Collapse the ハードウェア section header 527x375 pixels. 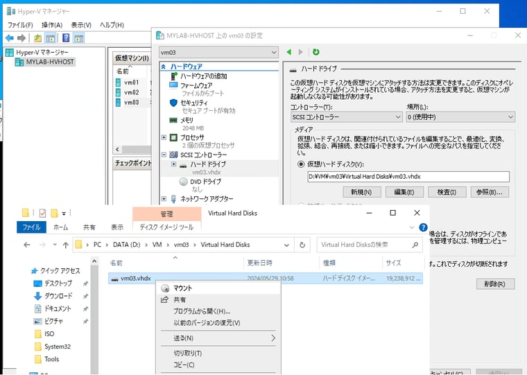(x=164, y=67)
